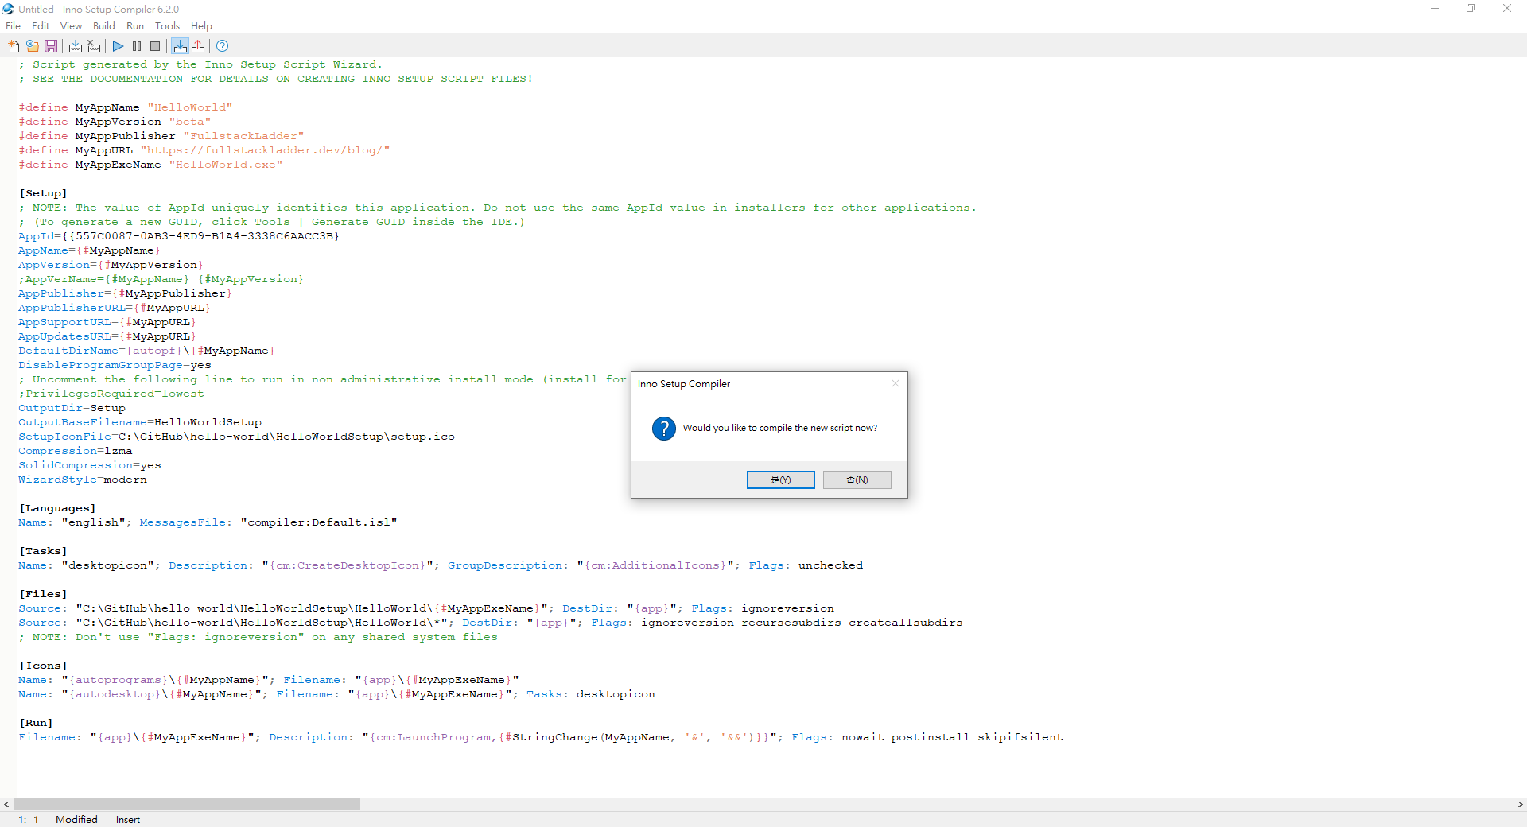Image resolution: width=1527 pixels, height=827 pixels.
Task: Click the OutputBaseFilename=HelloWorldSetup line
Action: pyautogui.click(x=140, y=422)
